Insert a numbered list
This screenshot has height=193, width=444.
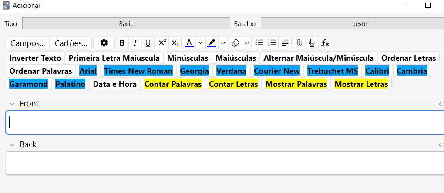[x=272, y=43]
